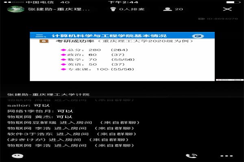This screenshot has width=244, height=162.
Task: Select the 张建勋-重庆理工大学计院 presenter label
Action: point(48,94)
